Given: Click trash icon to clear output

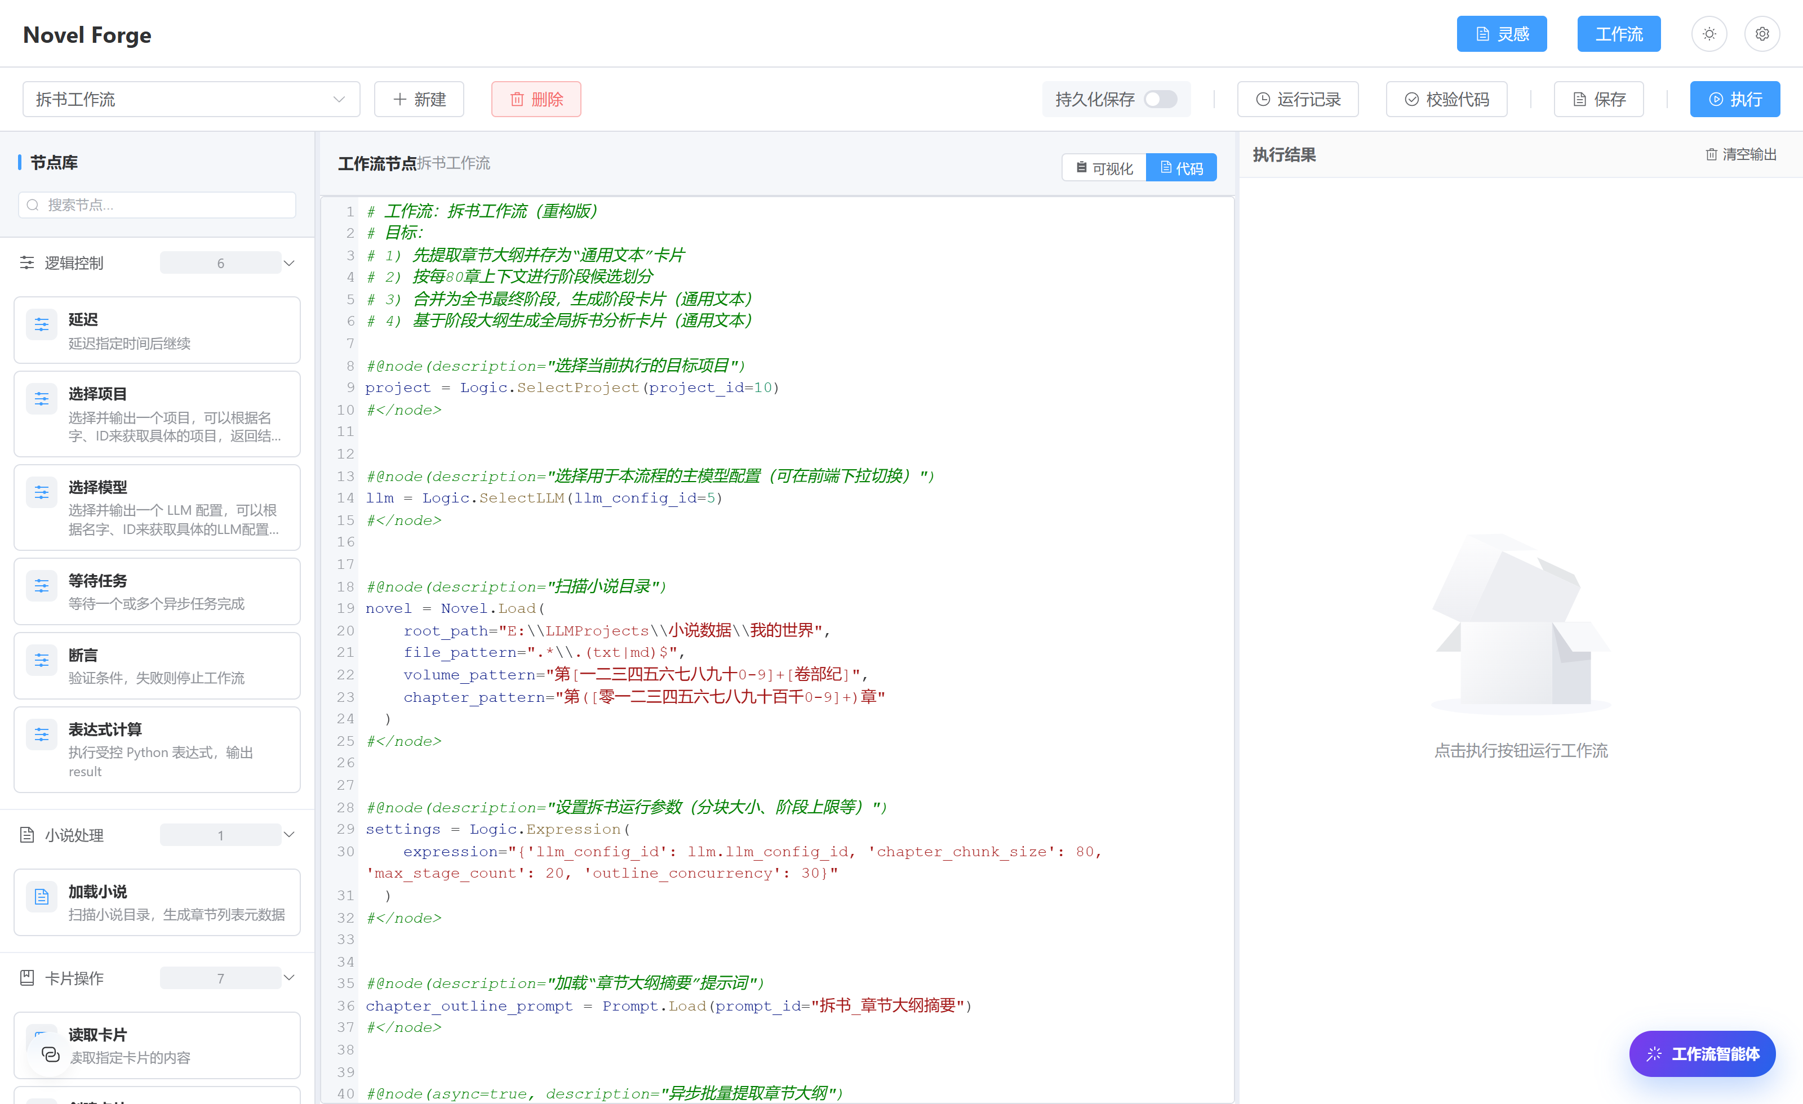Looking at the screenshot, I should click(1711, 154).
